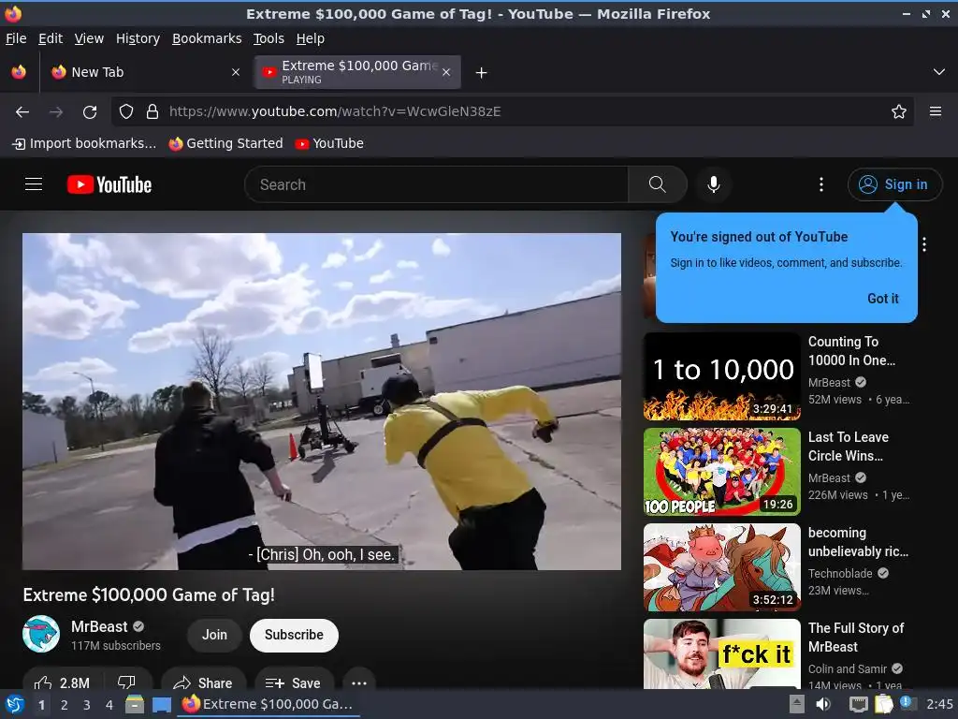Like the video with thumbs up
Image resolution: width=958 pixels, height=719 pixels.
click(62, 682)
